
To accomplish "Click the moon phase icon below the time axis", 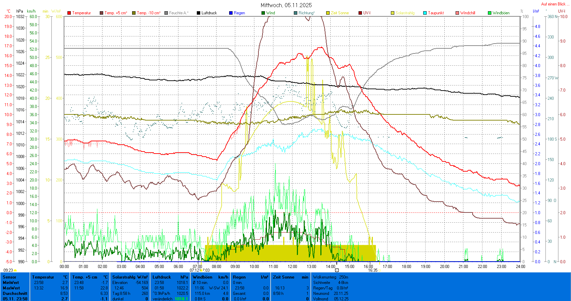I will click(337, 270).
